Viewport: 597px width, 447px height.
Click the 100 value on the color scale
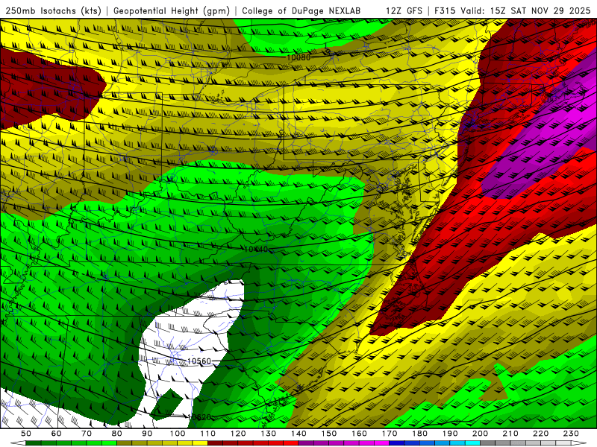178,434
